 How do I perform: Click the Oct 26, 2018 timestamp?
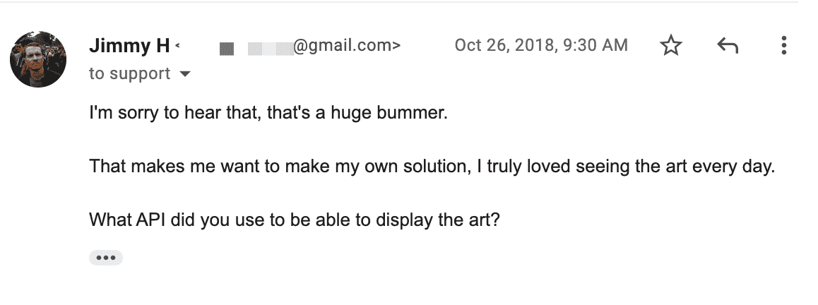coord(541,45)
